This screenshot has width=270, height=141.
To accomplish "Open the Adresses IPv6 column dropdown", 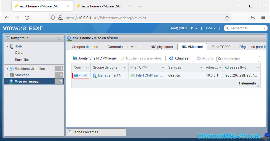I will click(x=257, y=68).
